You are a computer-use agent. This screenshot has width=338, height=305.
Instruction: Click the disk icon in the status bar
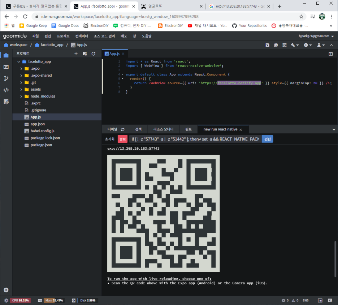pyautogui.click(x=74, y=300)
